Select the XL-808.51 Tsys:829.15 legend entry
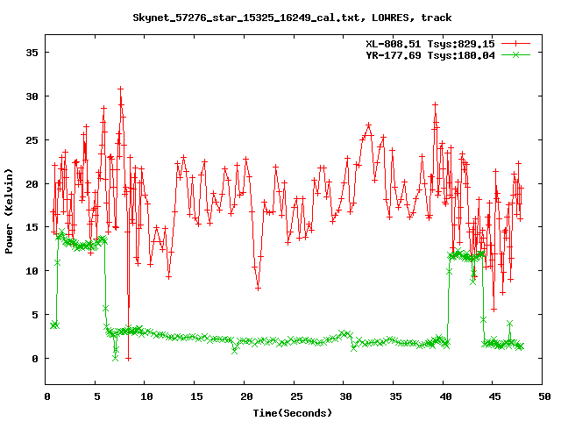Image resolution: width=561 pixels, height=421 pixels. click(430, 44)
